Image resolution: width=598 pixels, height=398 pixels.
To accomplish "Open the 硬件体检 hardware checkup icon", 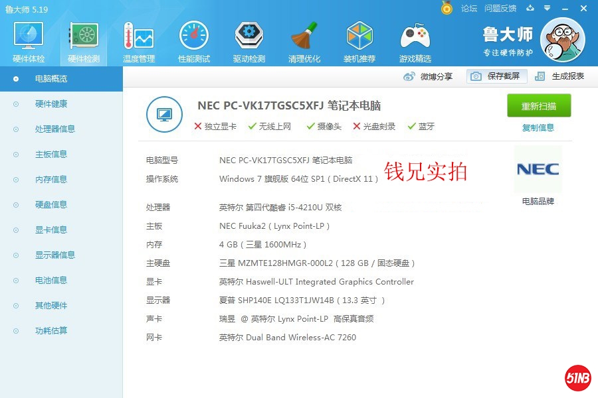I will tap(29, 42).
